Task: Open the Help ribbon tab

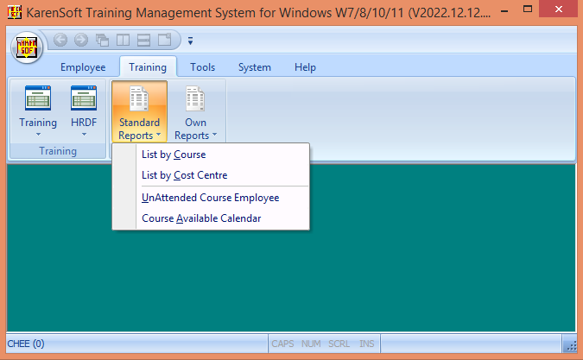Action: point(305,67)
